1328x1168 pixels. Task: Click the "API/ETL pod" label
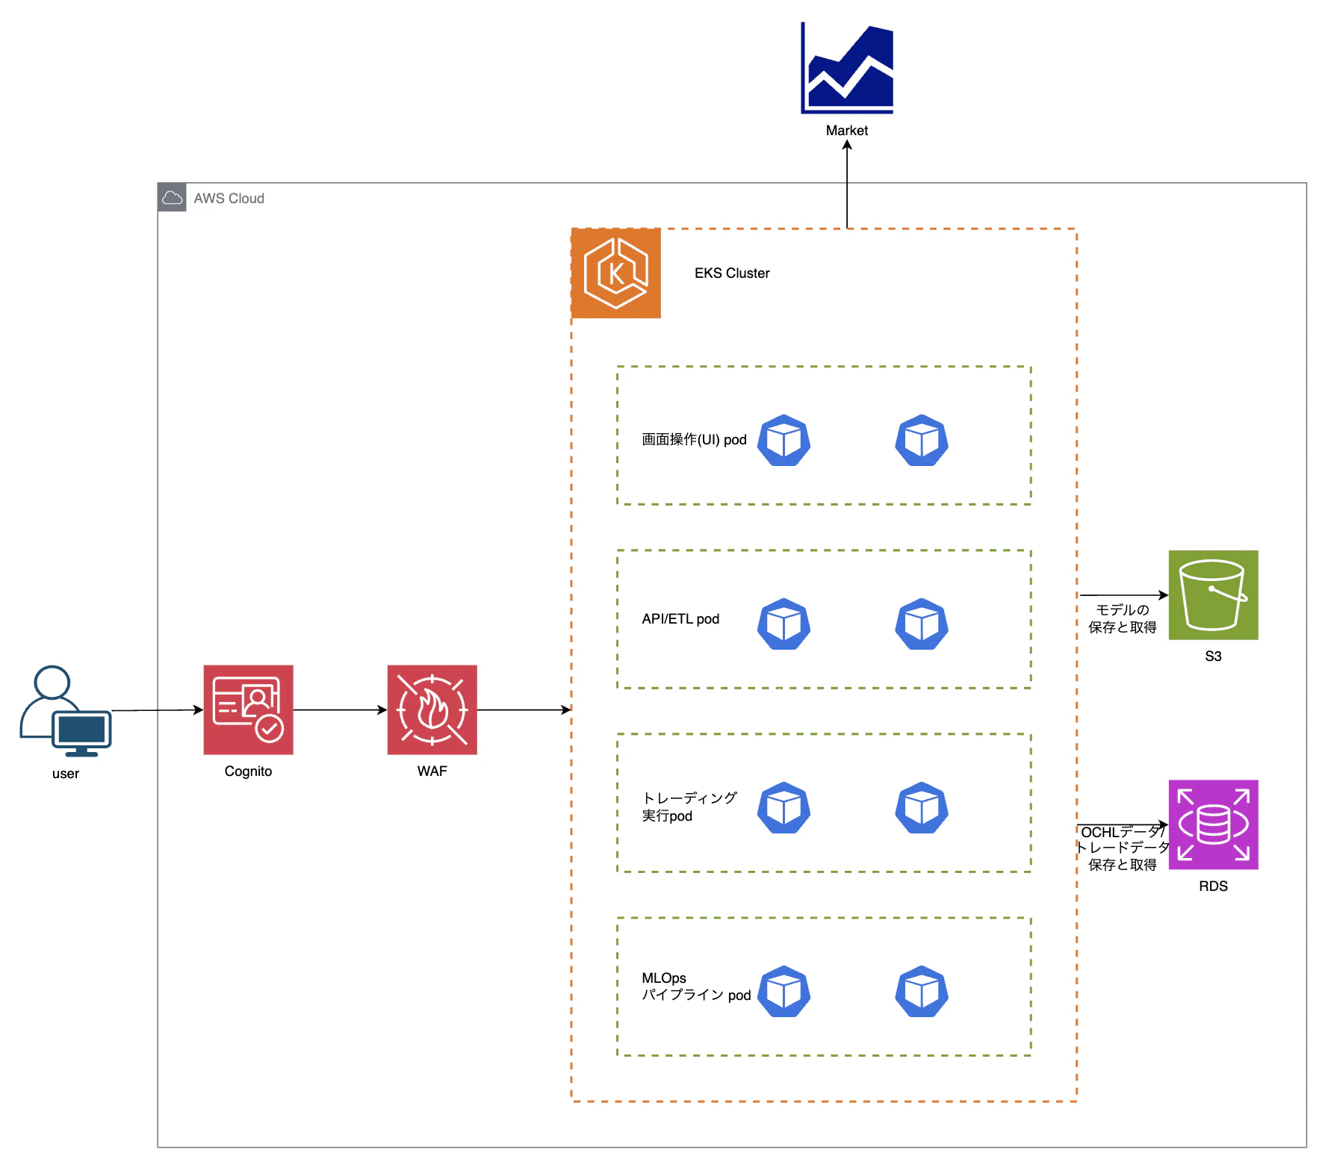pyautogui.click(x=680, y=619)
